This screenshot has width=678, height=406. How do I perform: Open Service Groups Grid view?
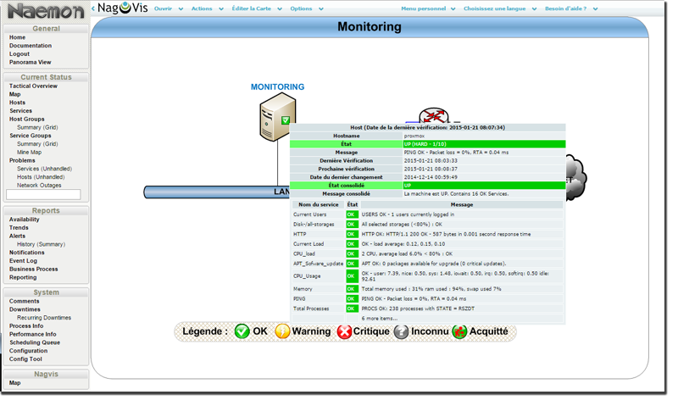pyautogui.click(x=50, y=144)
